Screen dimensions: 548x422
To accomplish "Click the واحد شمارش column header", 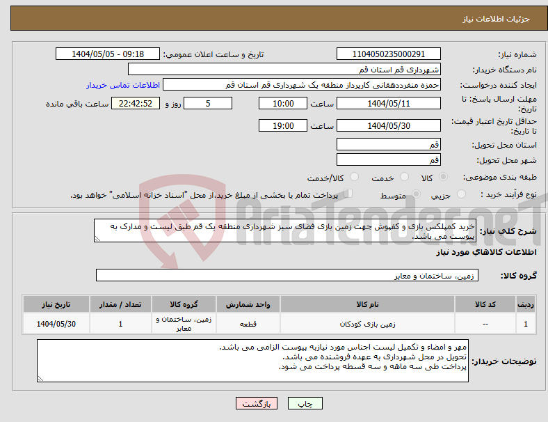I will (x=248, y=304).
